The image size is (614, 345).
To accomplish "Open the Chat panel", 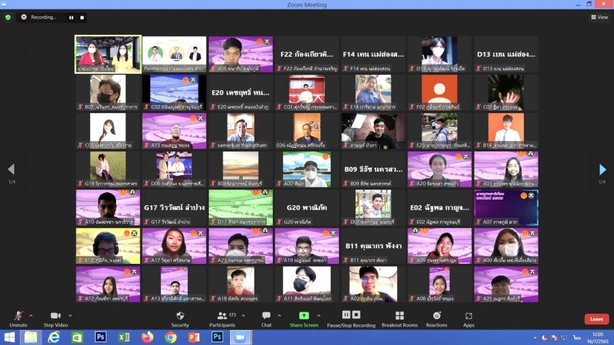I will 266,318.
